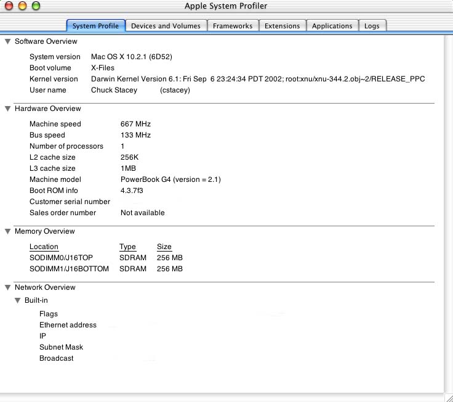The width and height of the screenshot is (453, 402).
Task: Select the 'SODIMM1/J16BOTTOM' memory row
Action: coord(106,269)
